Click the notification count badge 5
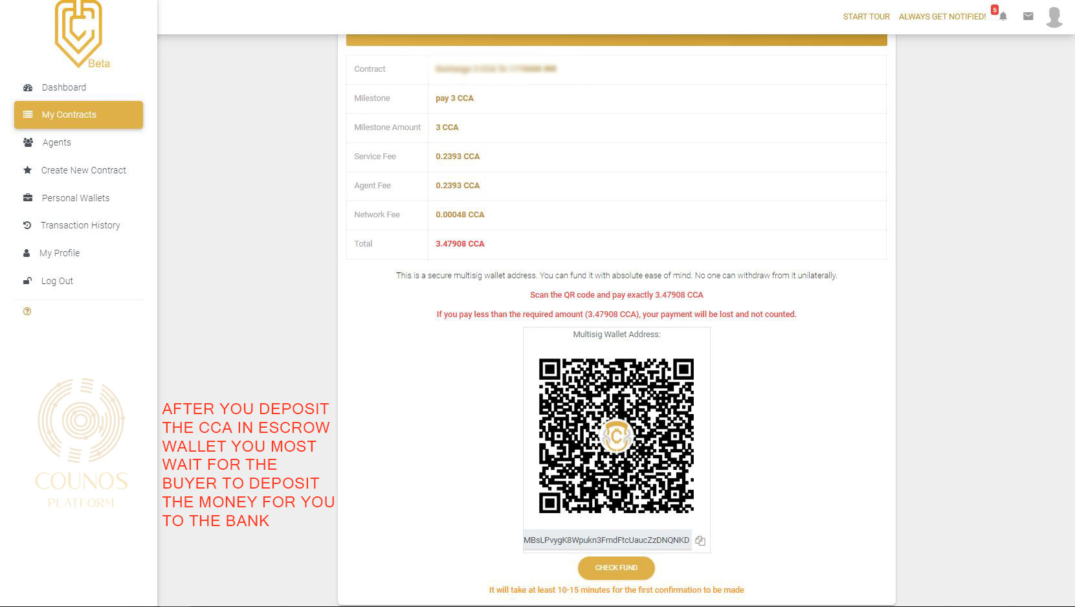 point(995,10)
